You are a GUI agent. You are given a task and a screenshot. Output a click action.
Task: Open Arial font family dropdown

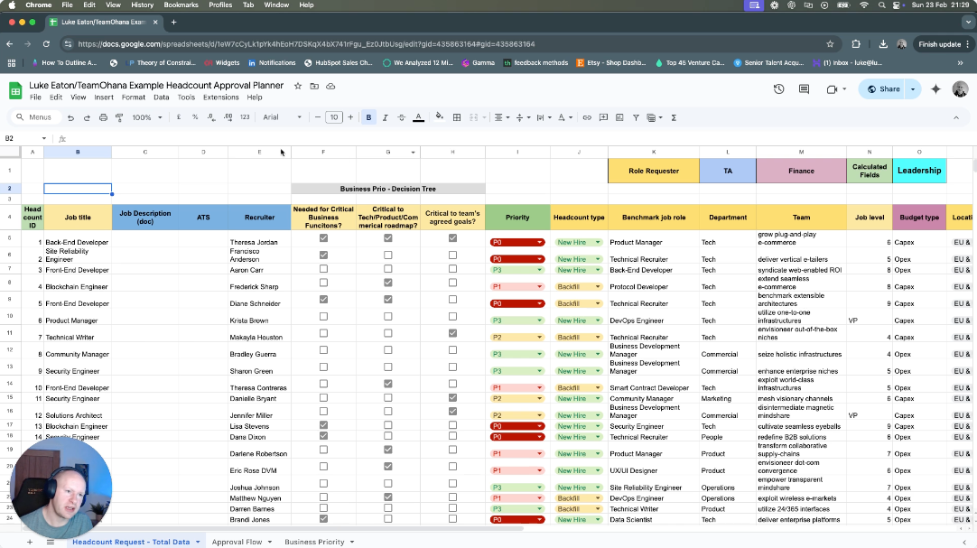point(282,117)
